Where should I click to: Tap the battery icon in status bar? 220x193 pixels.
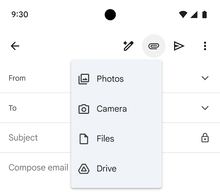(204, 14)
